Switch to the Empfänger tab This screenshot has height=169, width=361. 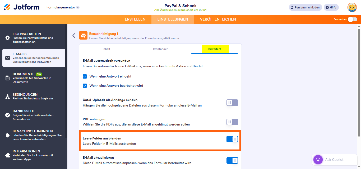tap(160, 49)
